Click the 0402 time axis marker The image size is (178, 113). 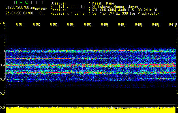tap(37, 24)
